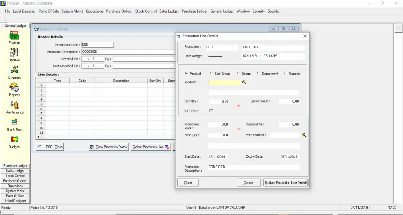The image size is (403, 215).
Task: Open the Security menu
Action: pyautogui.click(x=259, y=11)
